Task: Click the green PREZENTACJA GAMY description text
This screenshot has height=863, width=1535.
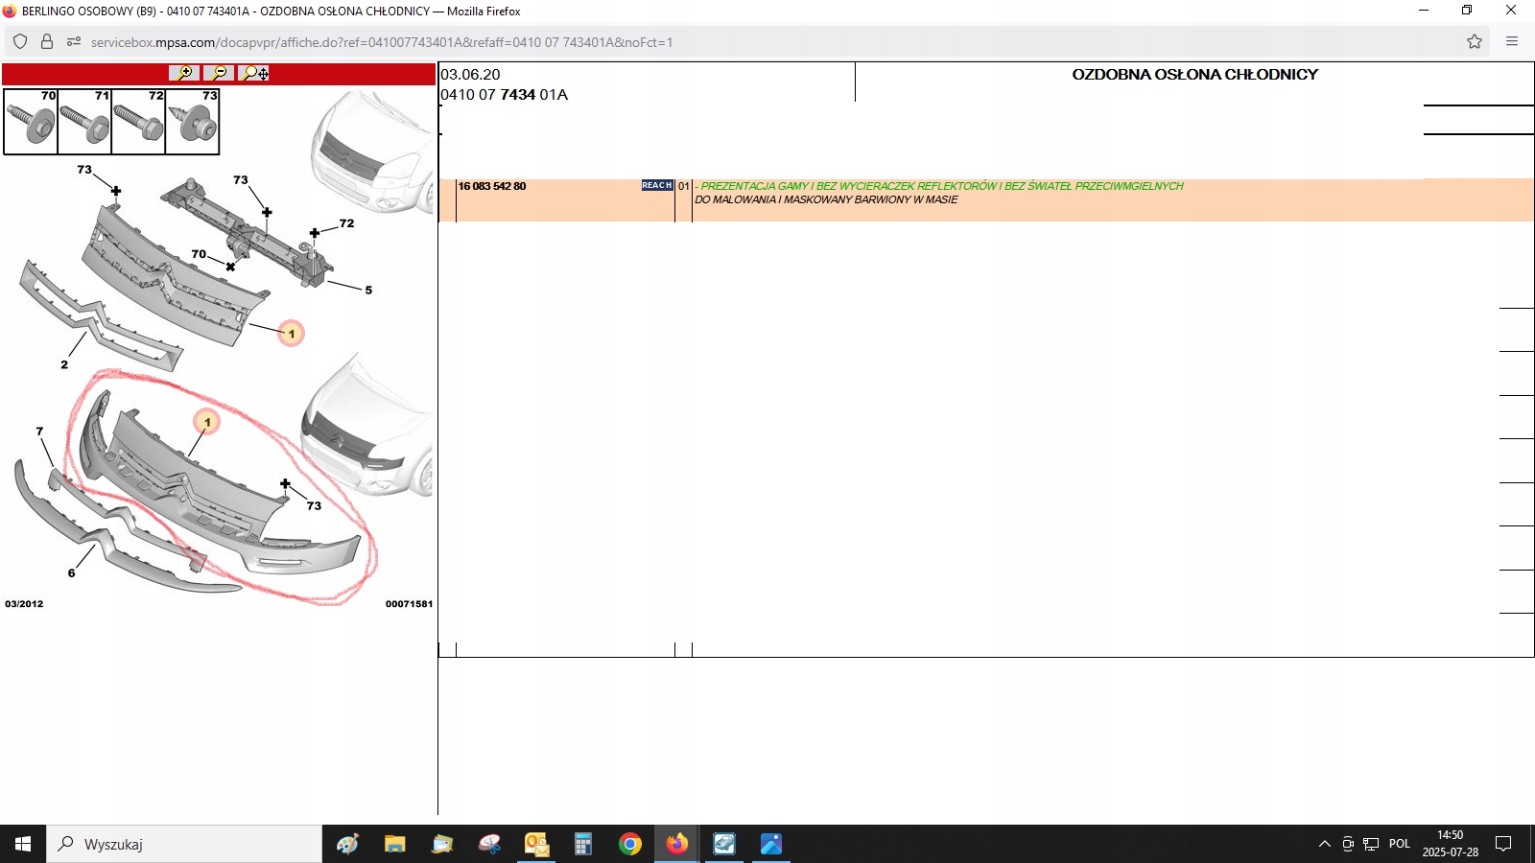Action: tap(942, 186)
